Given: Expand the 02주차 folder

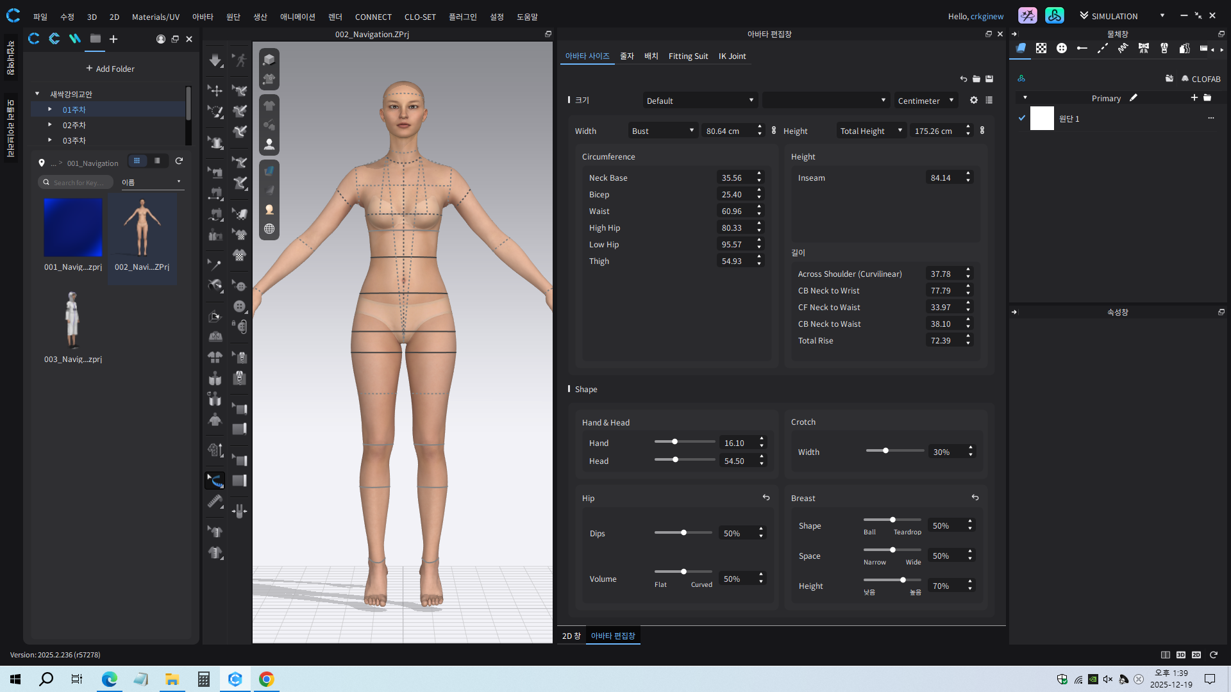Looking at the screenshot, I should pos(50,125).
